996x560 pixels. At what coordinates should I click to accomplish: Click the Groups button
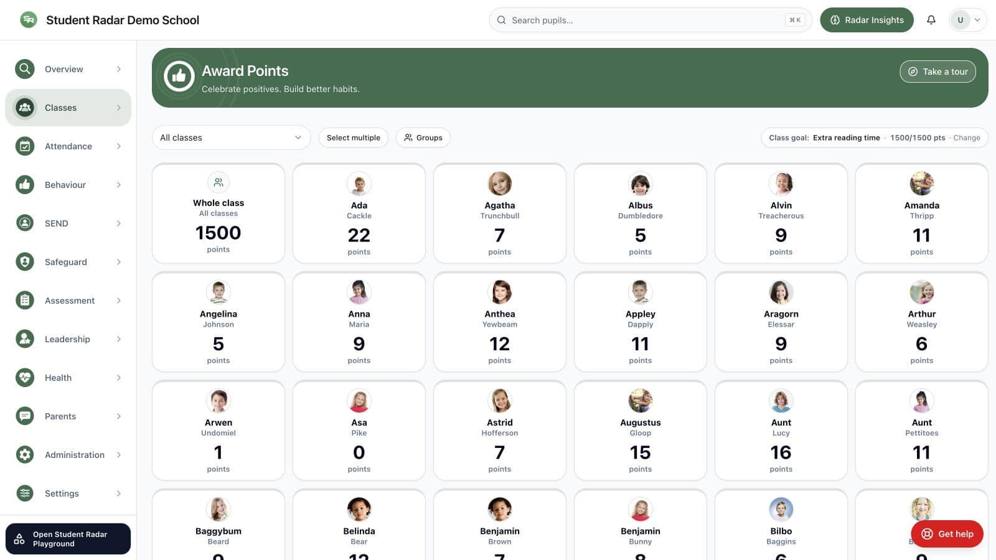click(423, 138)
